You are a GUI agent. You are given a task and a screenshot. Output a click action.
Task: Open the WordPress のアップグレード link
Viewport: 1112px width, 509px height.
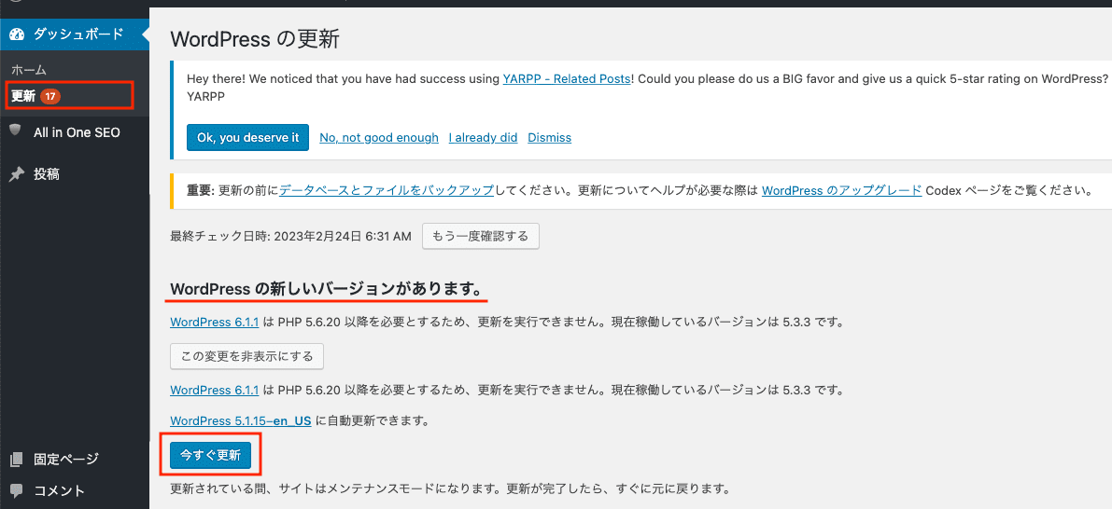842,190
